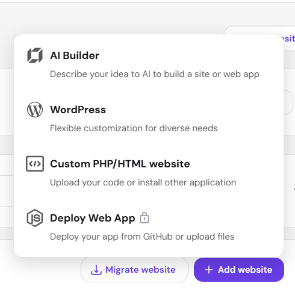Click the purple Add website button
The image size is (295, 298).
[x=239, y=270]
